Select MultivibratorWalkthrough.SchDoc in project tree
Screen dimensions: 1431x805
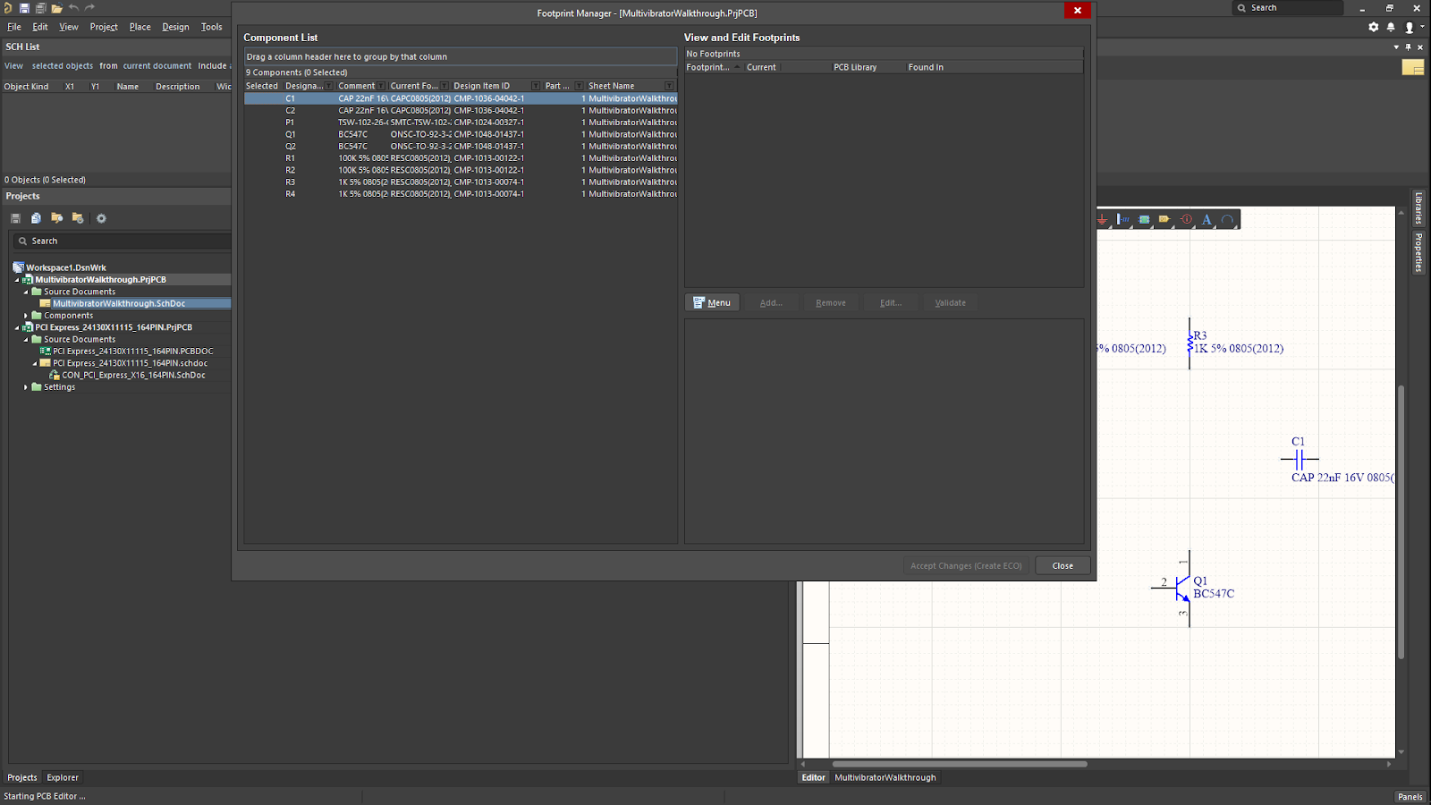click(x=119, y=304)
